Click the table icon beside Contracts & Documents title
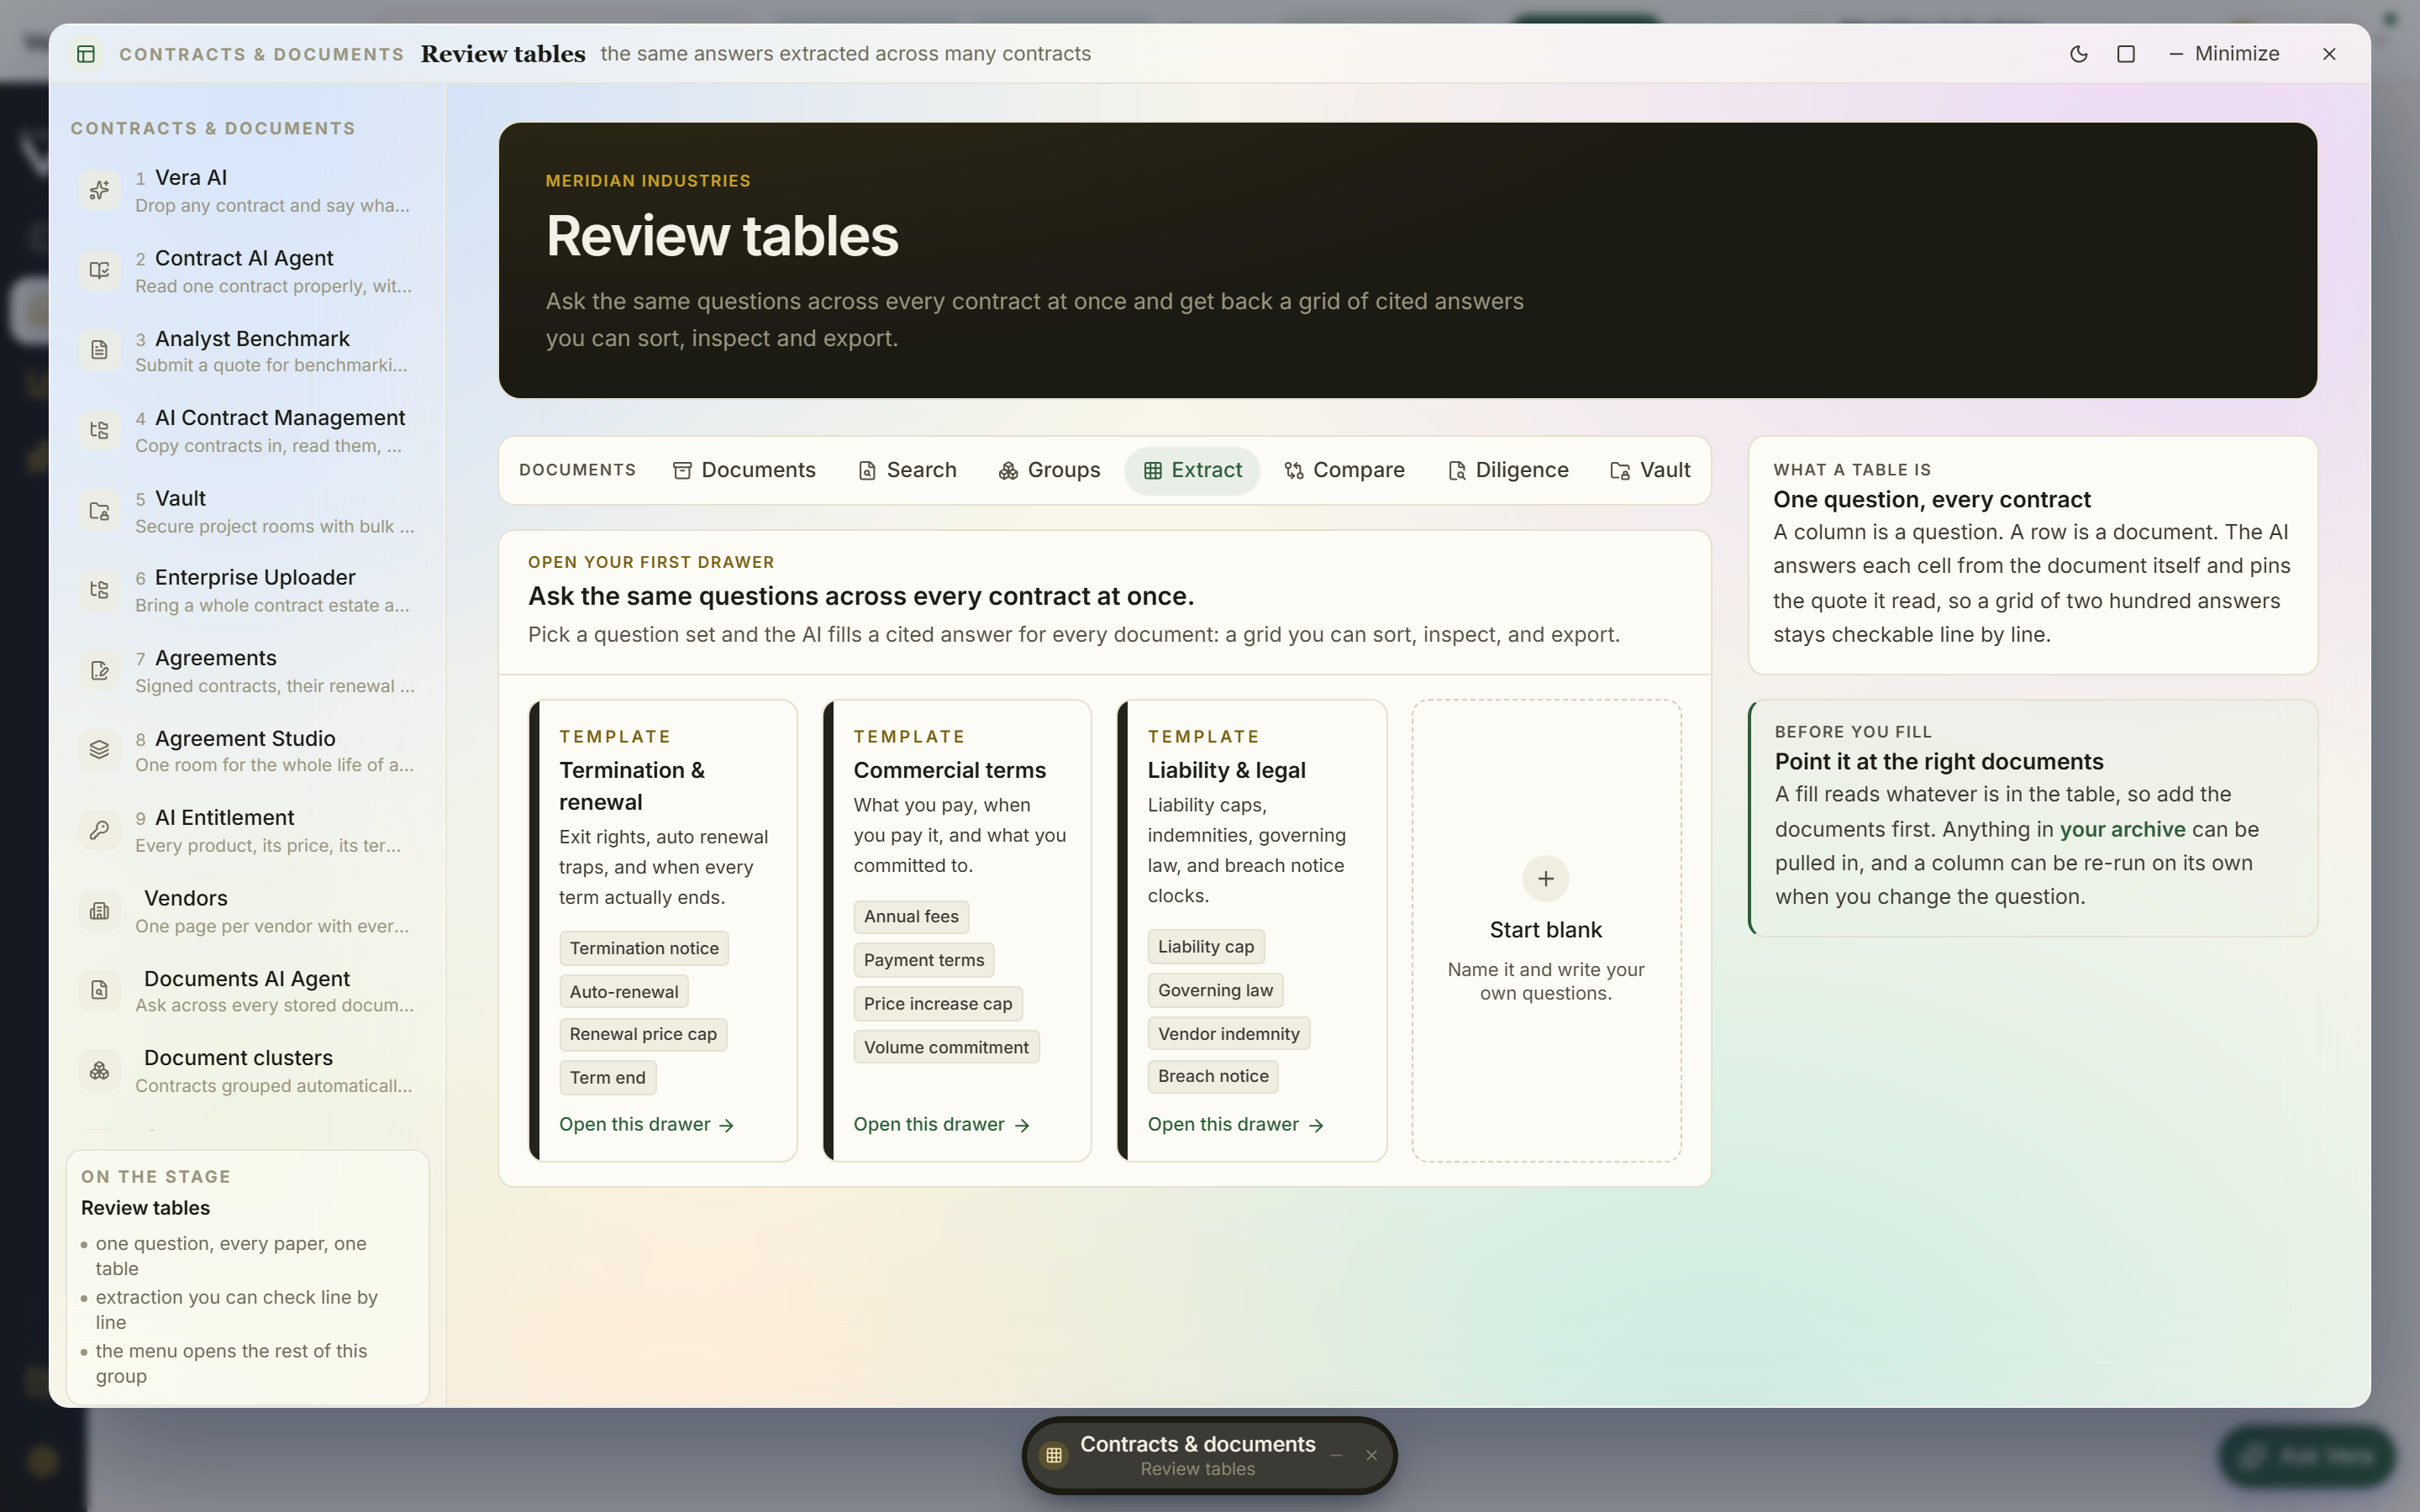2420x1512 pixels. [x=86, y=54]
